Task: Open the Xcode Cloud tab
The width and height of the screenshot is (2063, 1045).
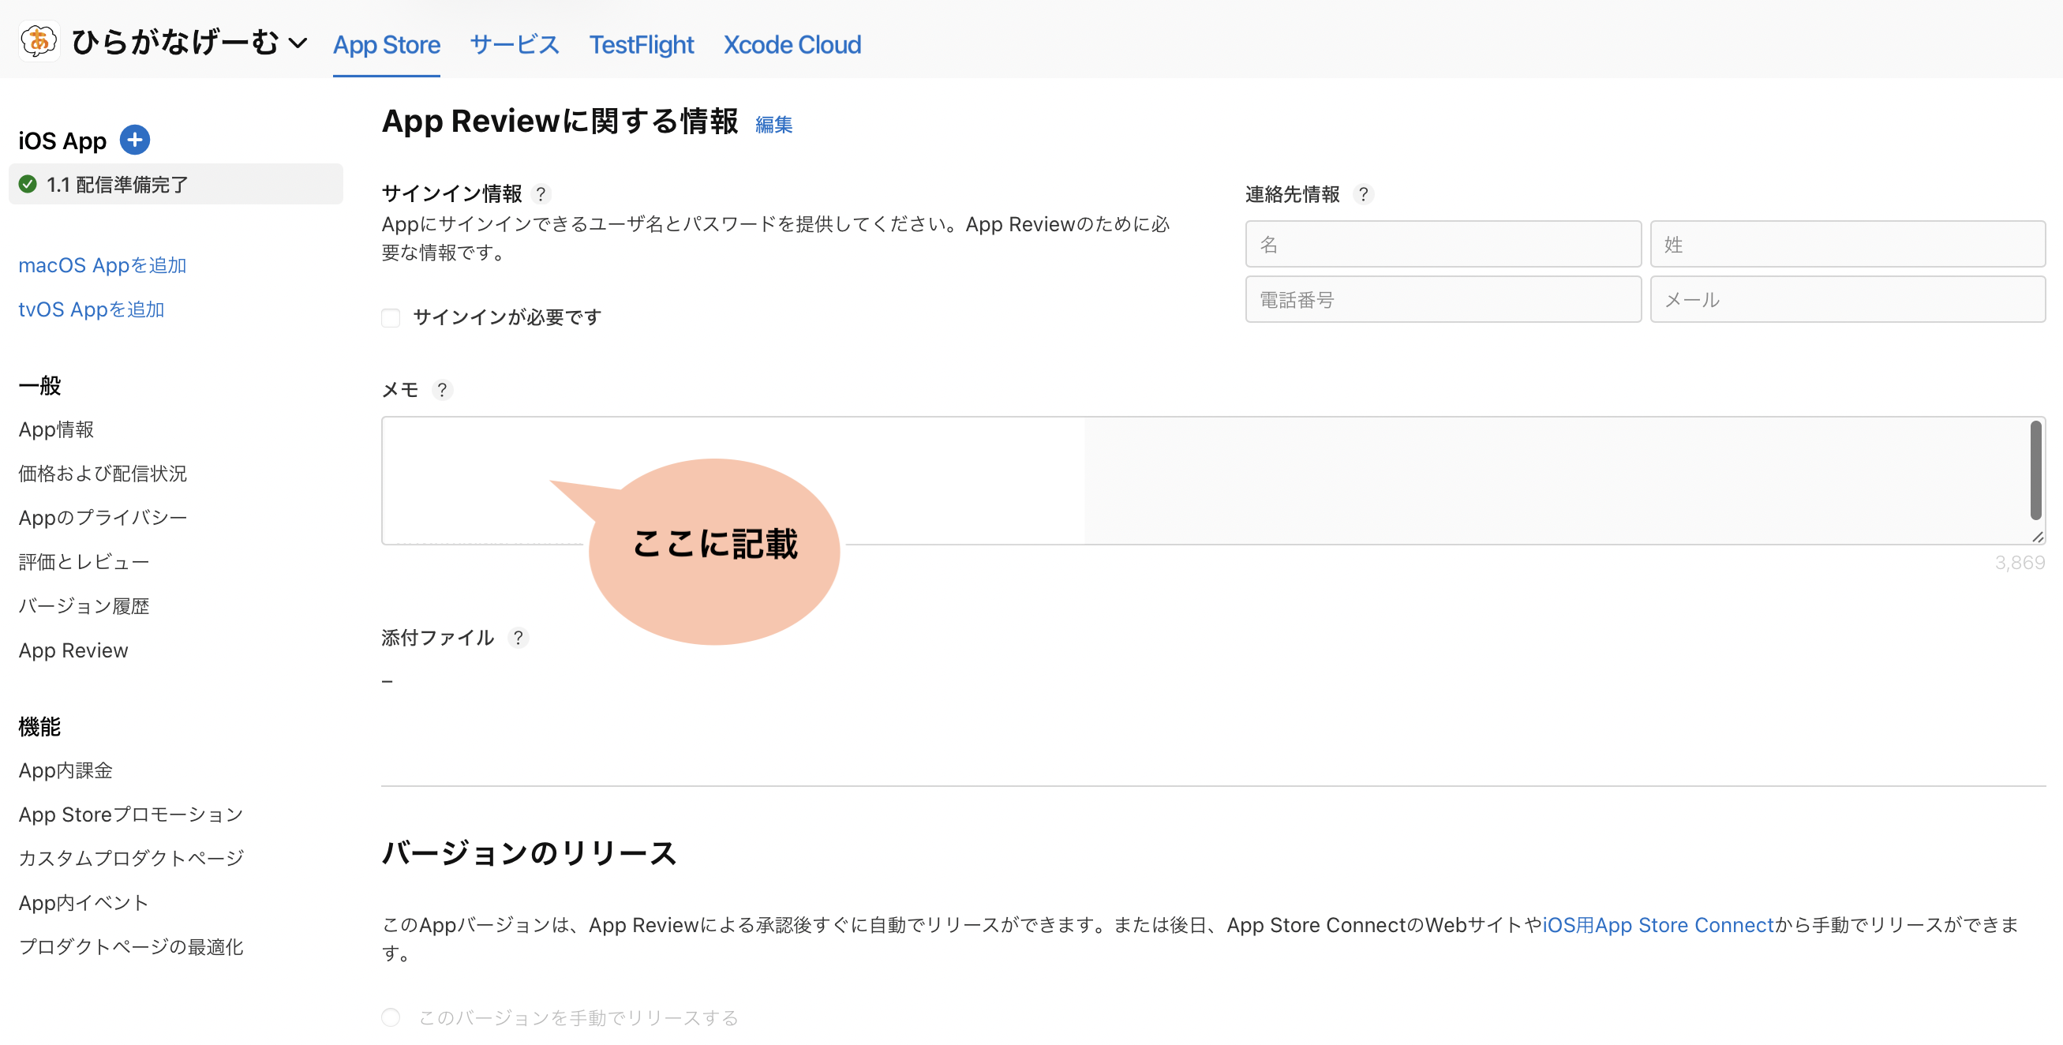Action: (x=792, y=45)
